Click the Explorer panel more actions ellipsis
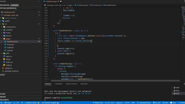Viewport: 185px width, 104px height. (39, 1)
